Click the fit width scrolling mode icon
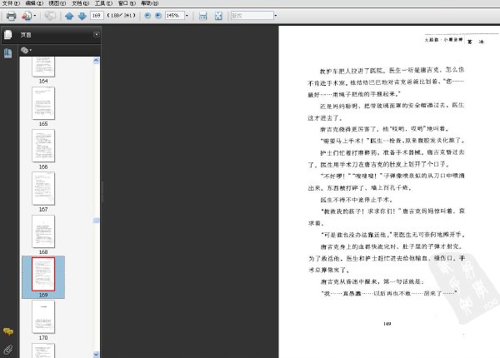Screen dimensions: 500x358 pyautogui.click(x=202, y=16)
